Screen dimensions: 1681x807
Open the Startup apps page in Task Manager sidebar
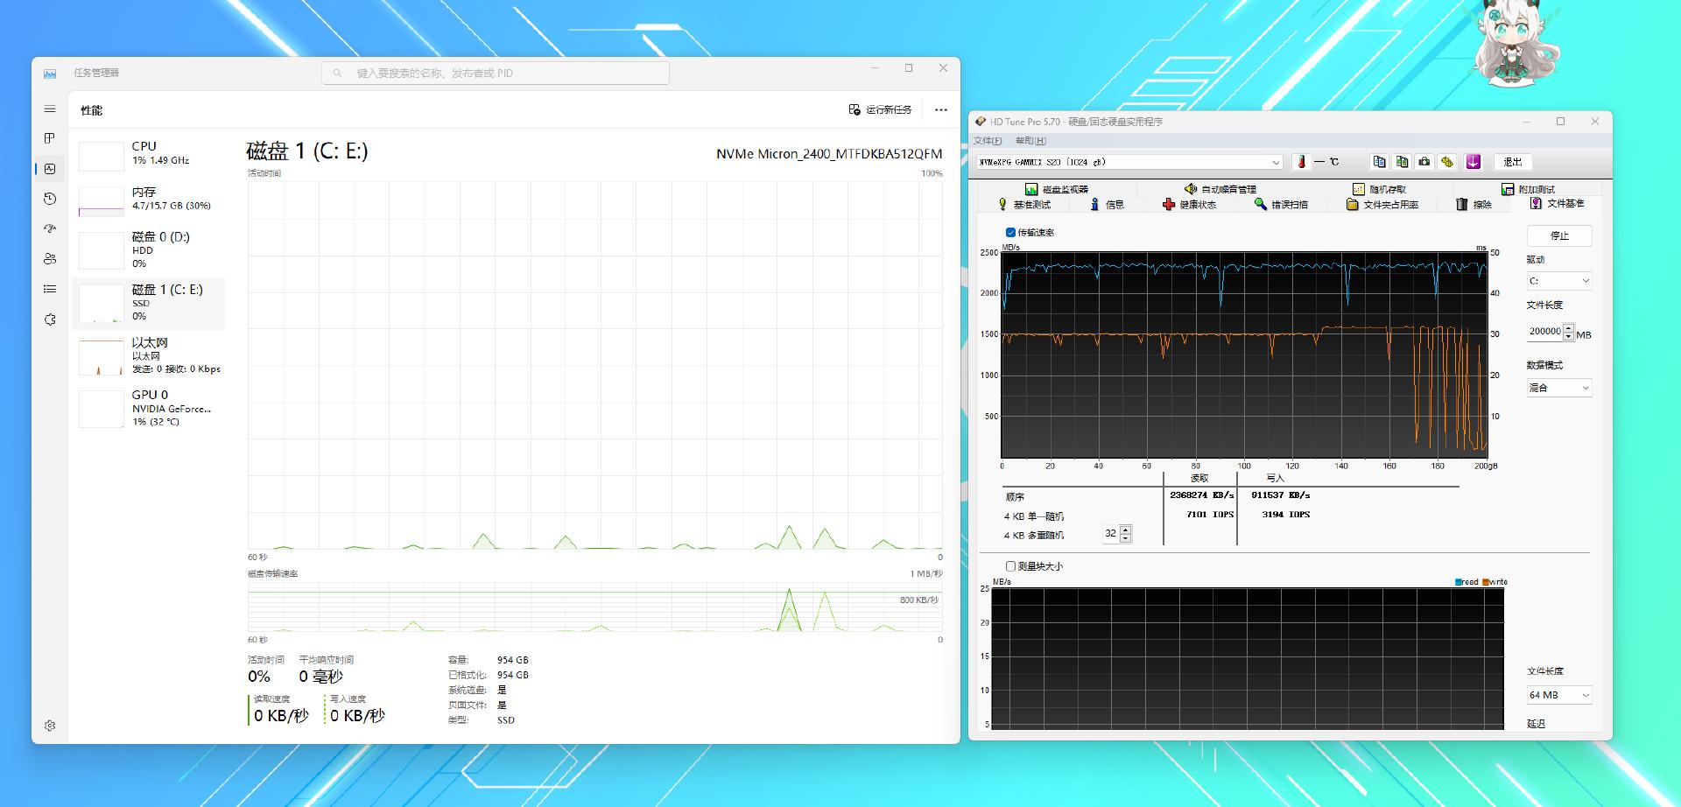[x=50, y=229]
